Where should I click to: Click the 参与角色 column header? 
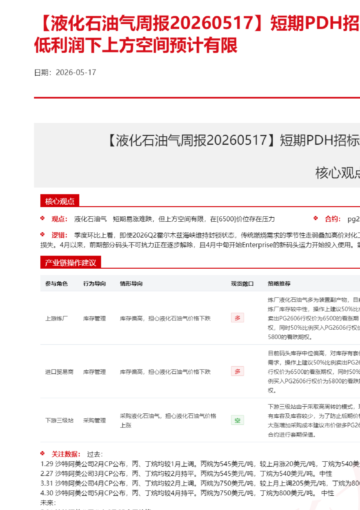pyautogui.click(x=56, y=284)
